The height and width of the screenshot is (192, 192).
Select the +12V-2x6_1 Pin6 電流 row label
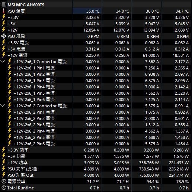click(x=34, y=100)
